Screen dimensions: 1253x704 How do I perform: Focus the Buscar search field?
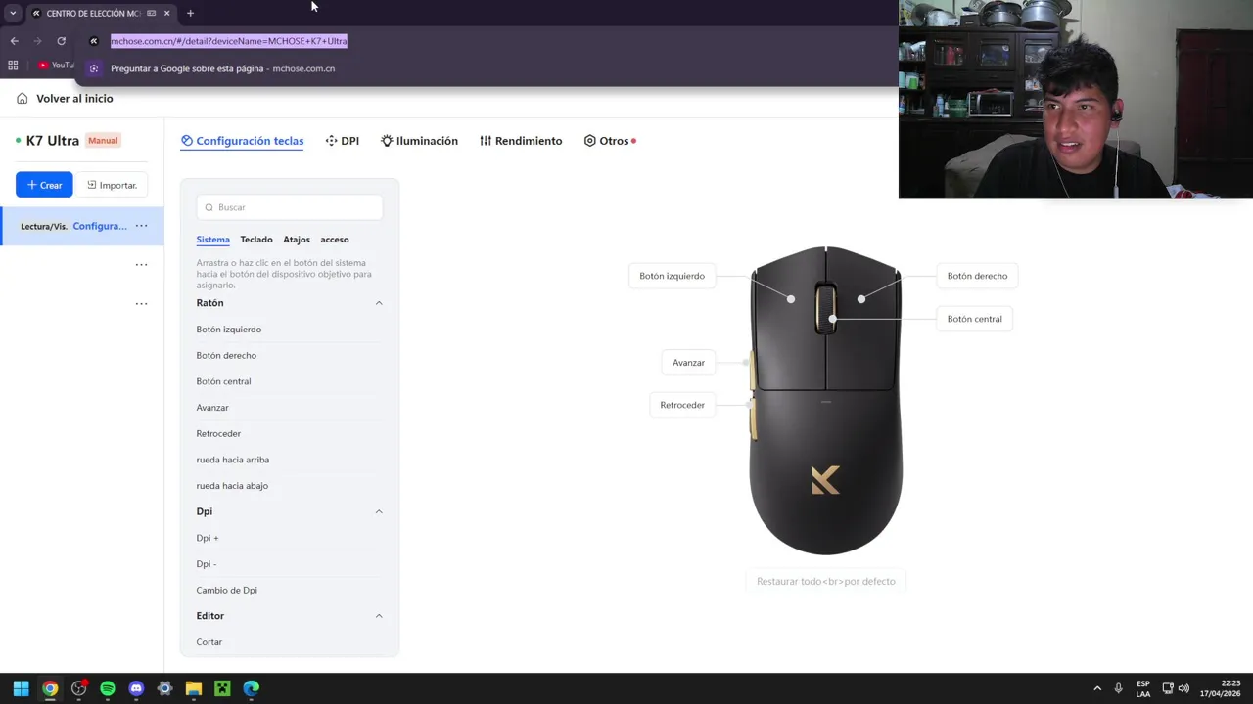290,207
